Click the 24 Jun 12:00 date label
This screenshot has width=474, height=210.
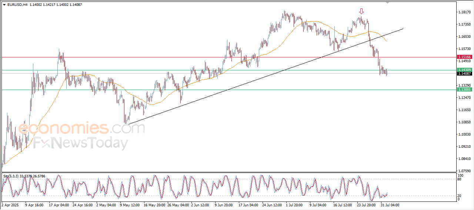tap(272, 205)
